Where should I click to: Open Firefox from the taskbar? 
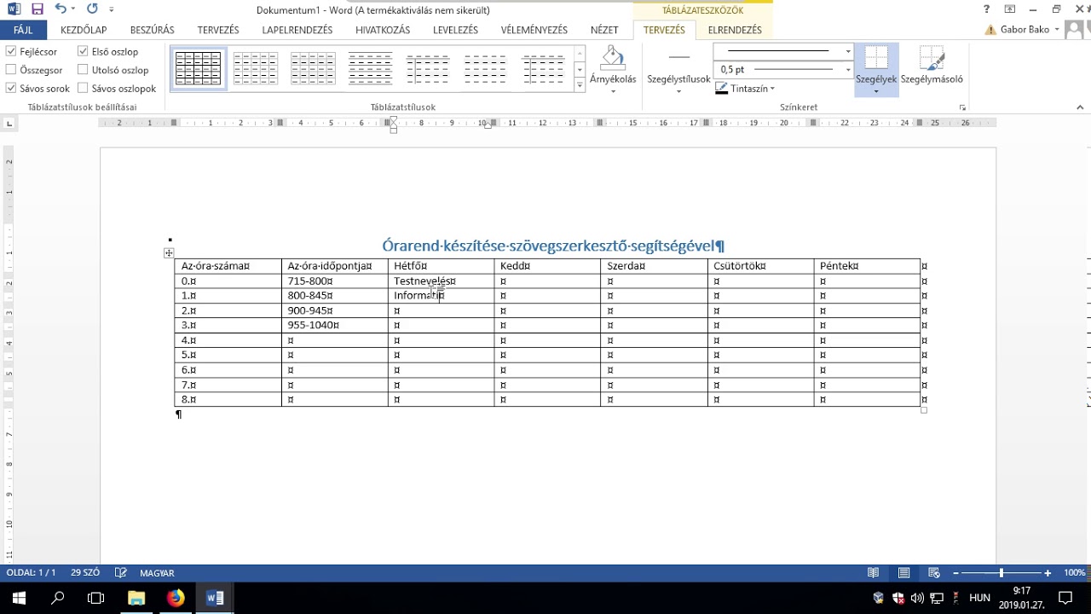pyautogui.click(x=176, y=598)
